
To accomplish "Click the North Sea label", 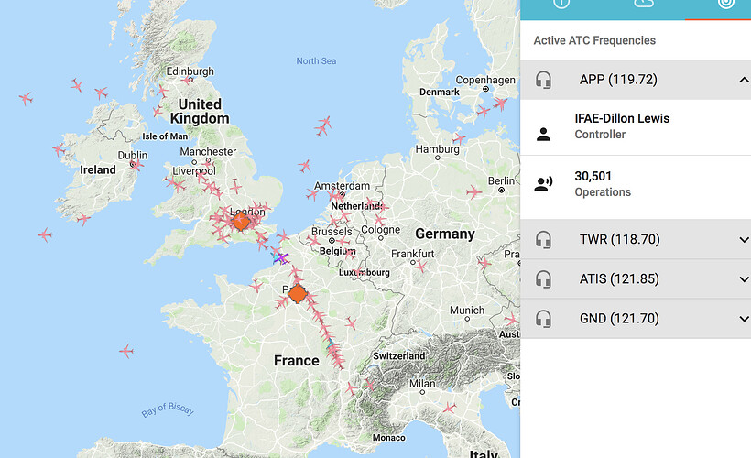I will 316,60.
